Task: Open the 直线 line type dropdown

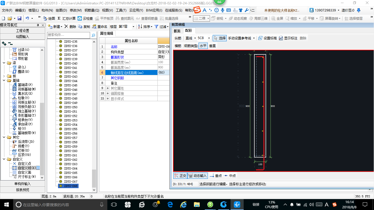Action: (x=194, y=38)
